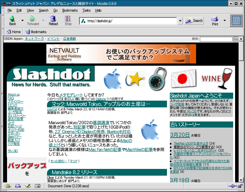Open ThinkPad s30が生産中止 story link
245x192 pixels.
click(x=191, y=143)
